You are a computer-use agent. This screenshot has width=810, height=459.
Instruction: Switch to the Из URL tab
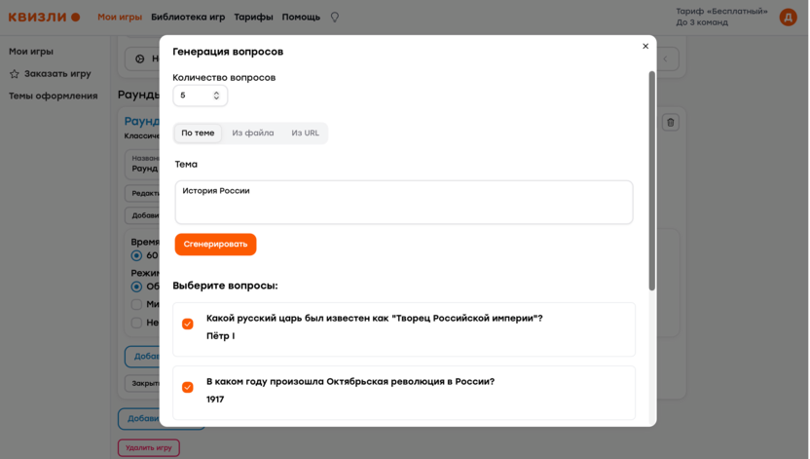click(x=305, y=134)
